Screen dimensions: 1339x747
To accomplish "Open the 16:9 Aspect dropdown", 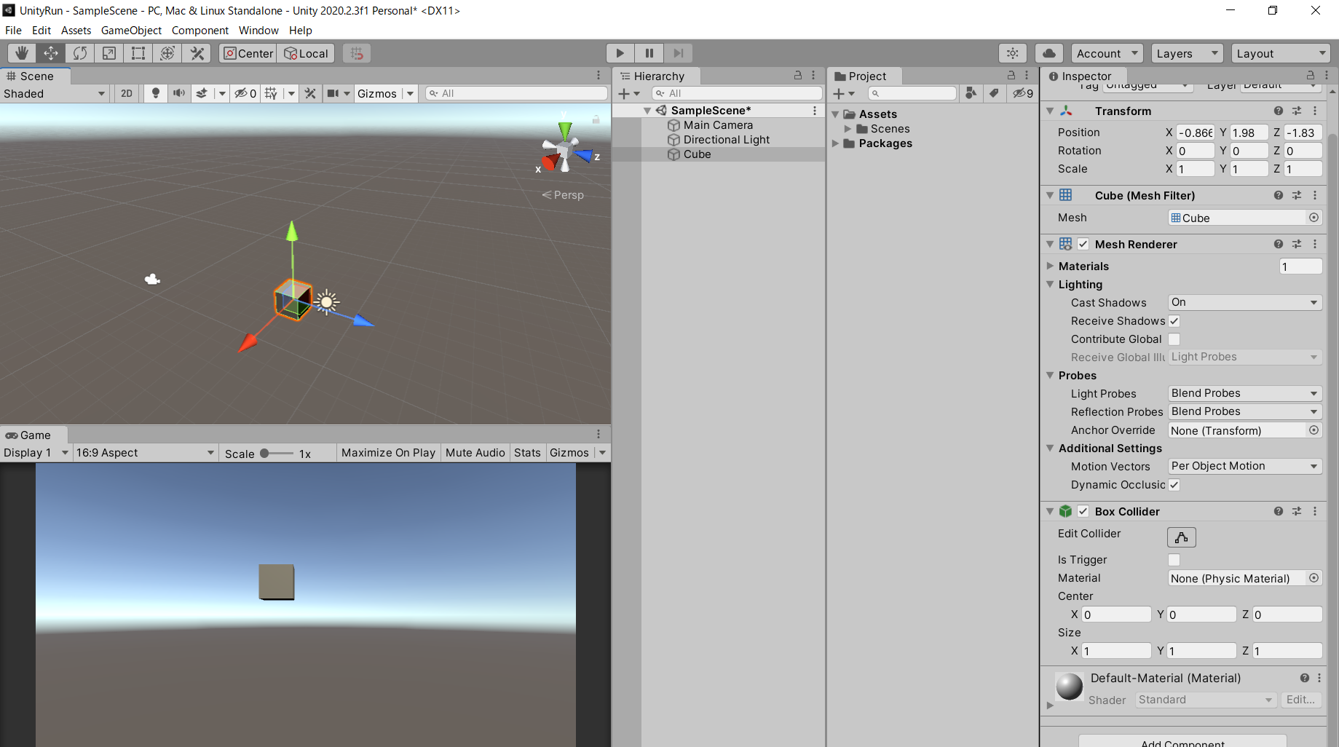I will tap(145, 453).
